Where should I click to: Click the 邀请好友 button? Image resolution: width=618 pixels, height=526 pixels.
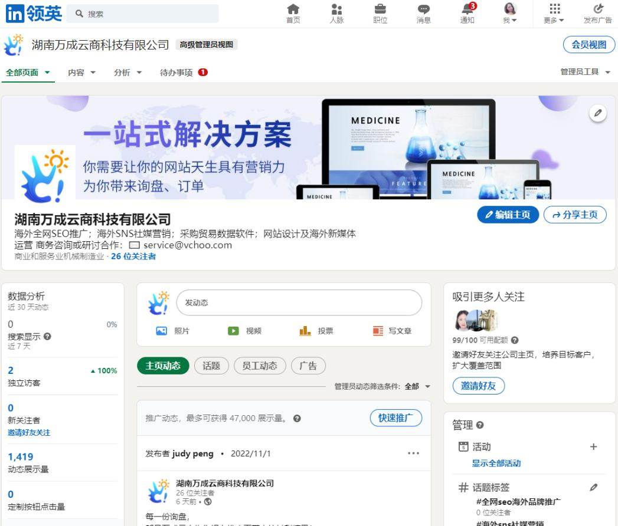tap(479, 386)
